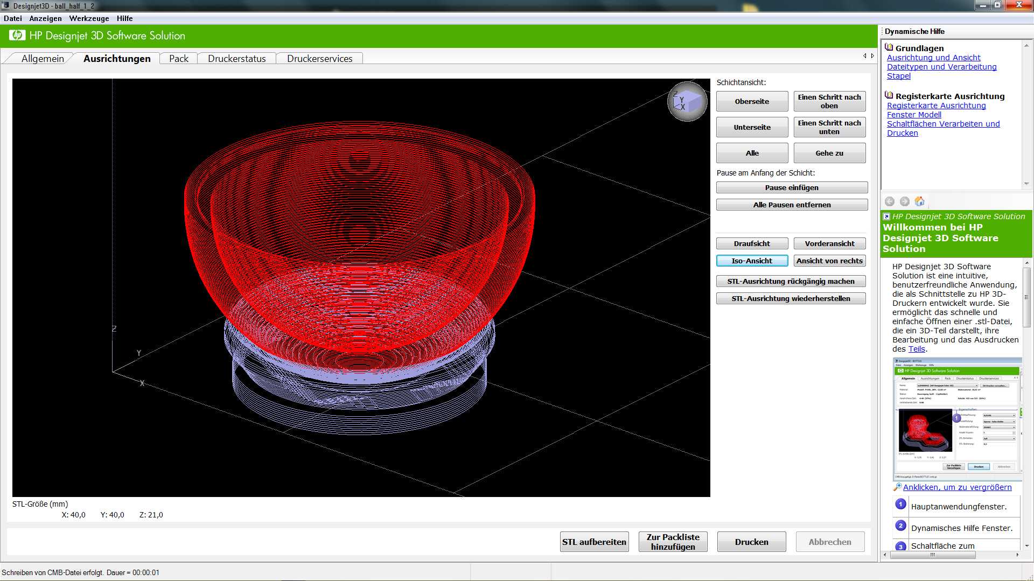
Task: Click the 3D model view canvas
Action: pyautogui.click(x=361, y=288)
